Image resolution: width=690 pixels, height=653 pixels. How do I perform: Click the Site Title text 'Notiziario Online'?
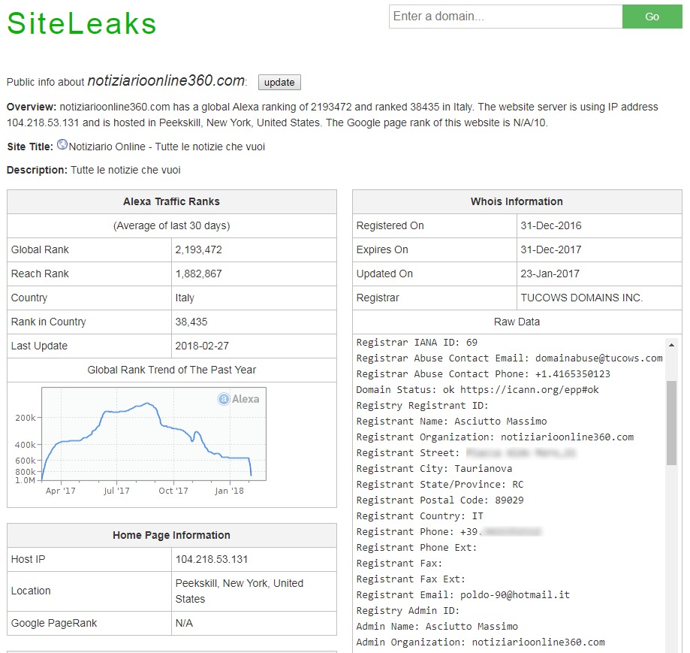107,147
